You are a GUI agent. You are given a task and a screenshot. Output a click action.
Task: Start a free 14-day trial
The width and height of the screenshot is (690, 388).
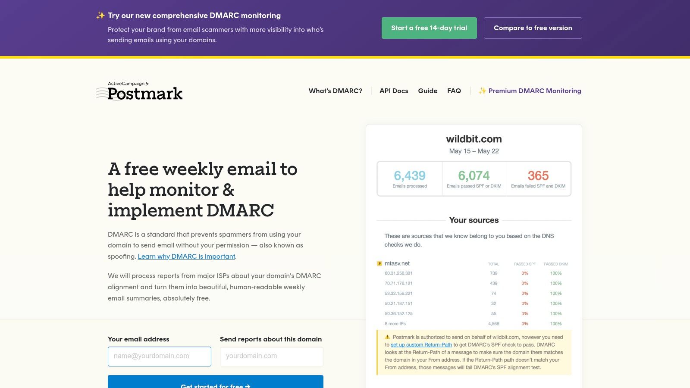(x=429, y=28)
